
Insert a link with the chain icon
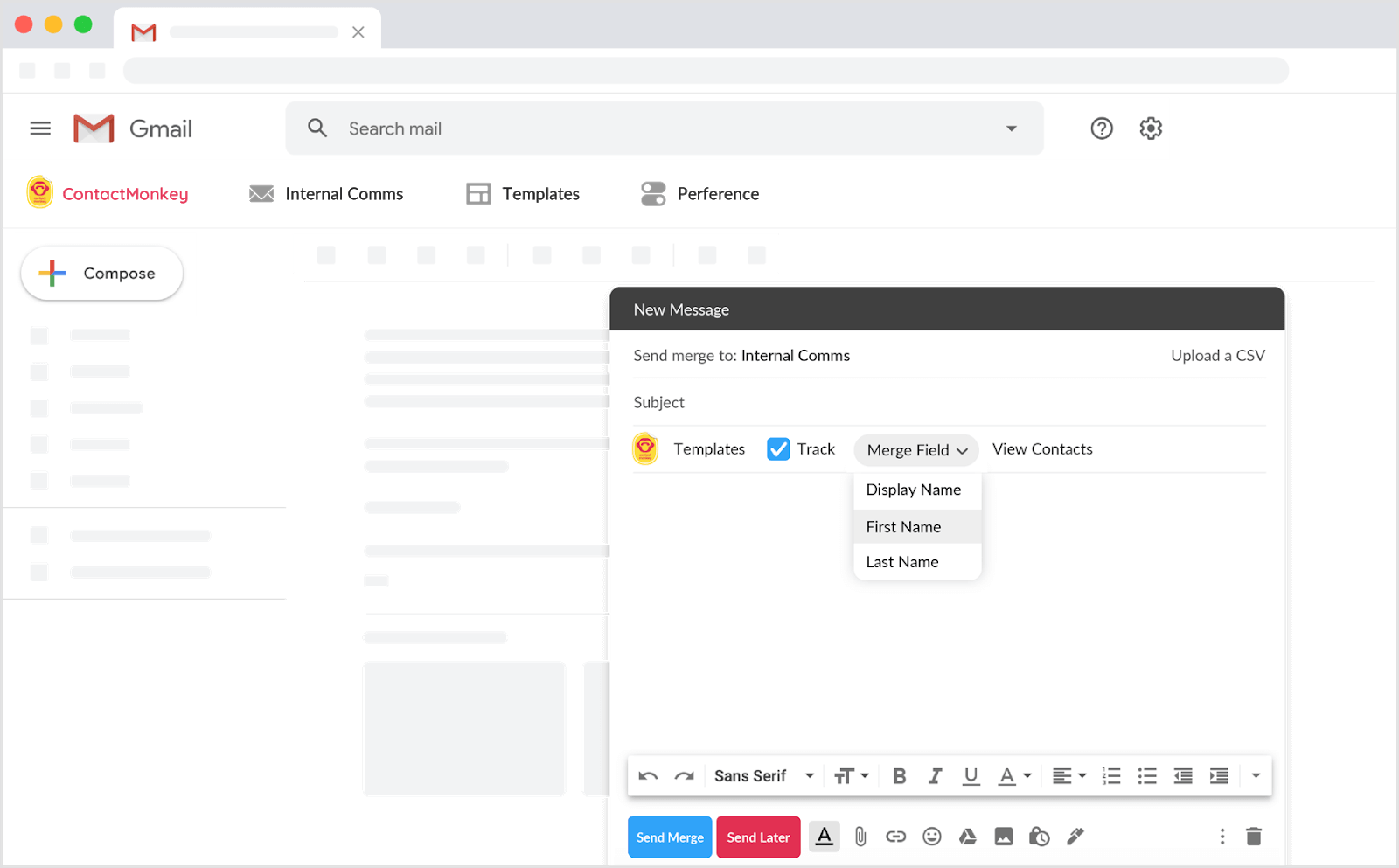[x=895, y=837]
